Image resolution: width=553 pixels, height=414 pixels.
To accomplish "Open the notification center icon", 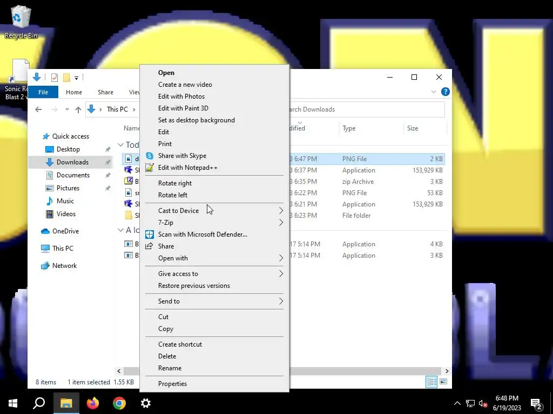I will point(536,403).
